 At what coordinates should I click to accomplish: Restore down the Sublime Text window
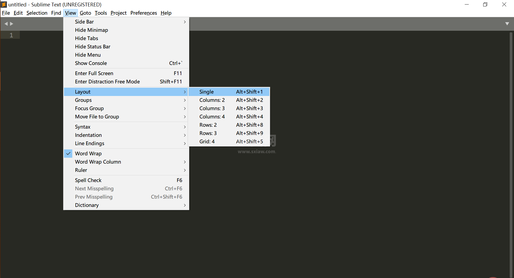(485, 5)
